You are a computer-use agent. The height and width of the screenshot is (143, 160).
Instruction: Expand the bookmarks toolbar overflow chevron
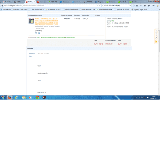pyautogui.click(x=159, y=10)
